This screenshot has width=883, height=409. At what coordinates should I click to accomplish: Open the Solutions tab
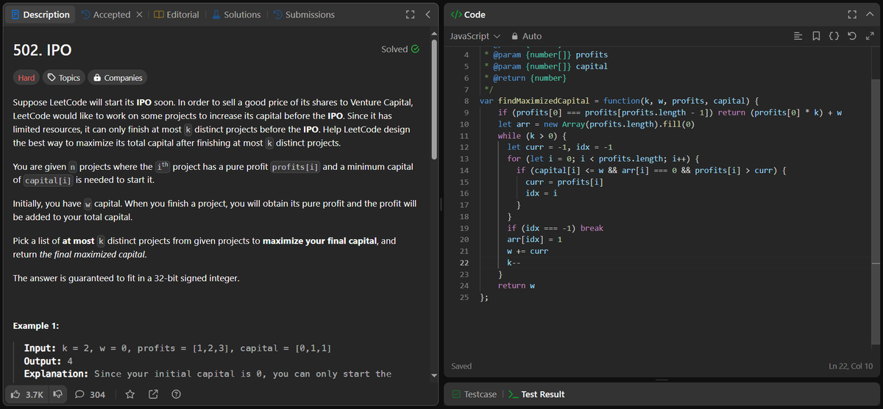pos(236,15)
